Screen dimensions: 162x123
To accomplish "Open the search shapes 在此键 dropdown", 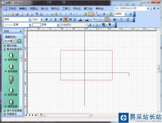I will click(x=14, y=41).
